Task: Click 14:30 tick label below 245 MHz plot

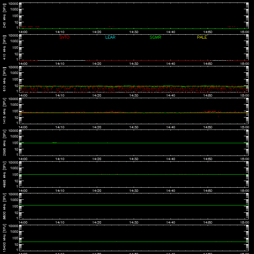Action: pyautogui.click(x=134, y=32)
